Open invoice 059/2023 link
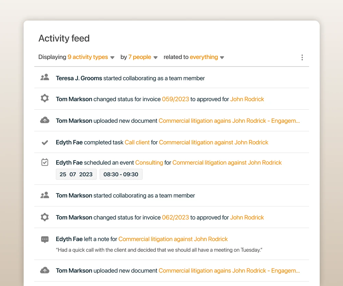343x286 pixels. click(175, 99)
